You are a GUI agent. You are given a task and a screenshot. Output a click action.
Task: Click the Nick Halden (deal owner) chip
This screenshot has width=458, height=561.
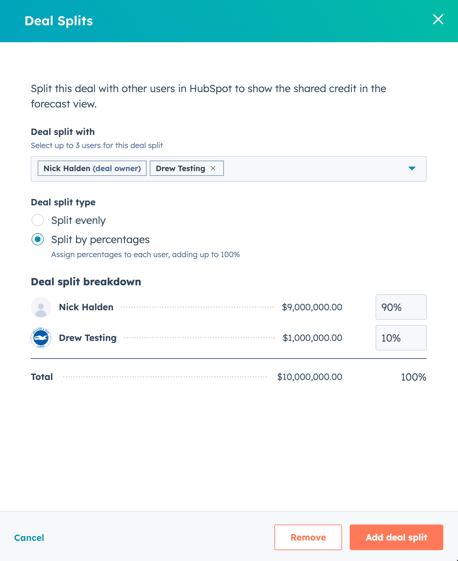coord(92,168)
